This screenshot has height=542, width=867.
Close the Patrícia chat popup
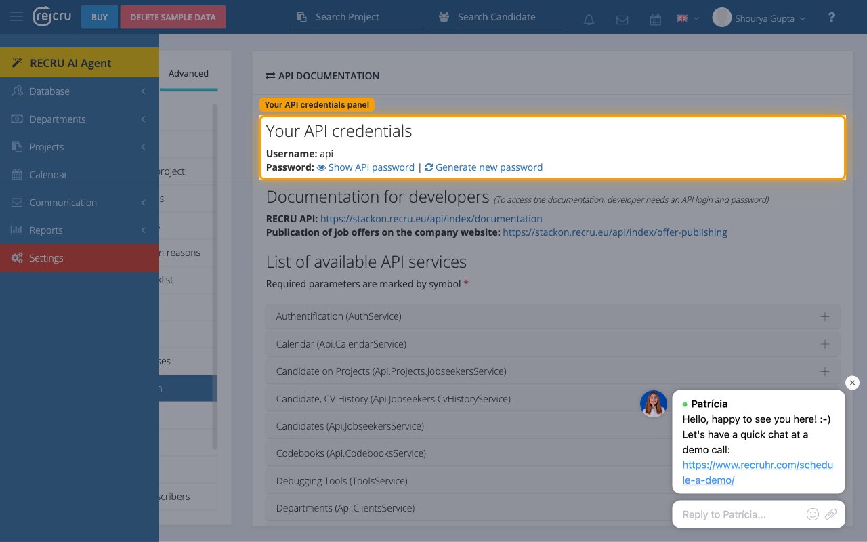pyautogui.click(x=853, y=383)
